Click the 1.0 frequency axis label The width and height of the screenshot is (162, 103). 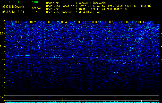click(x=2, y=46)
